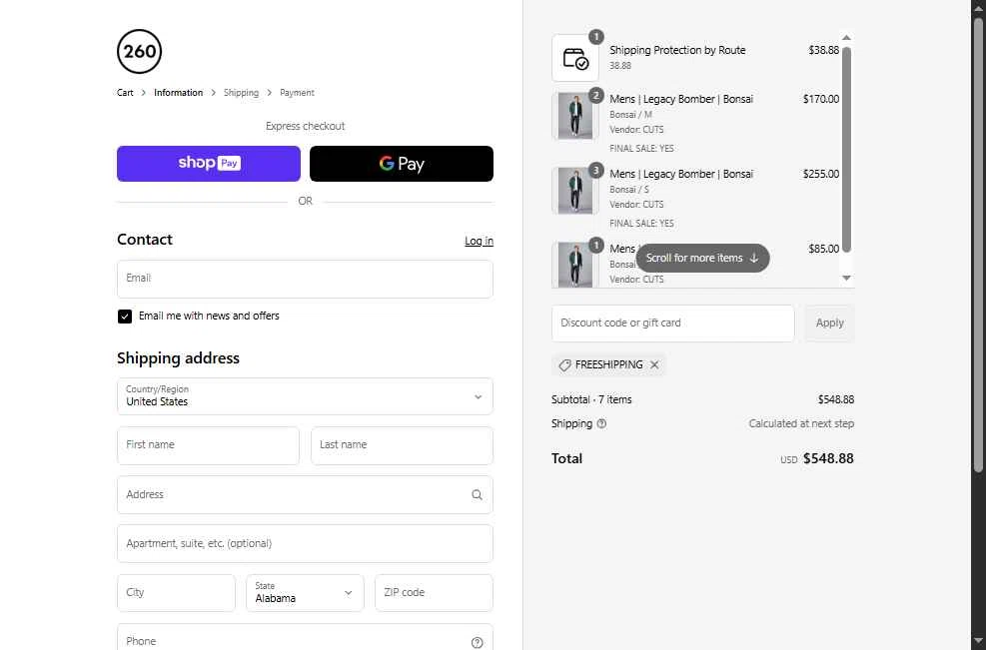Click the $170.00 price

click(x=820, y=99)
